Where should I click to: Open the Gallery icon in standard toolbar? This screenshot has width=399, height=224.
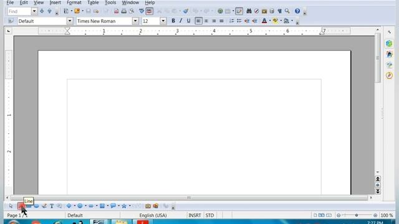coord(264,11)
